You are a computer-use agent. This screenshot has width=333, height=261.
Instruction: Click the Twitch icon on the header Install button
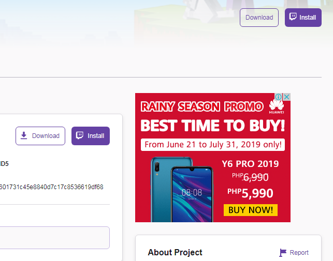[x=293, y=17]
